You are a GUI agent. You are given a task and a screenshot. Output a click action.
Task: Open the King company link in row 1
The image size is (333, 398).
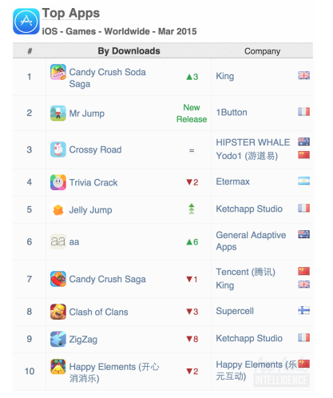[225, 76]
